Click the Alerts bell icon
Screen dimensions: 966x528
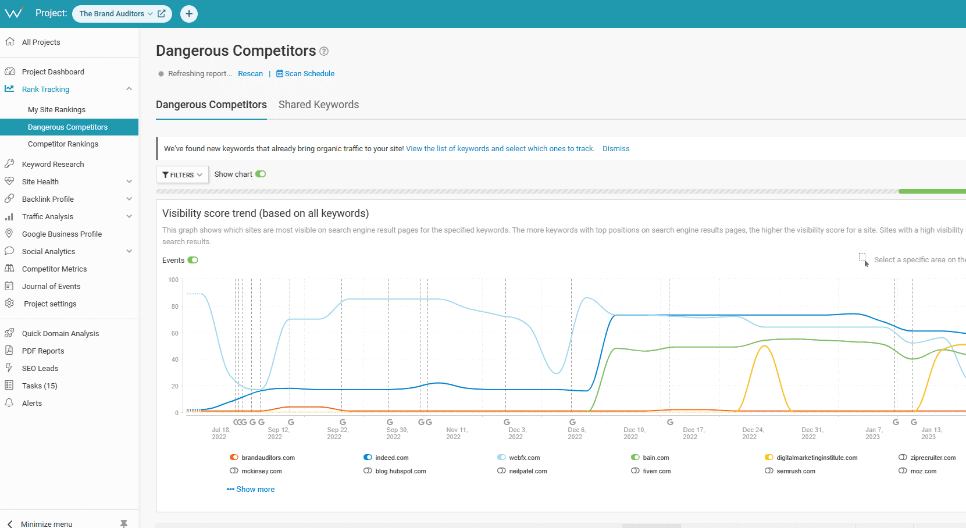coord(9,403)
